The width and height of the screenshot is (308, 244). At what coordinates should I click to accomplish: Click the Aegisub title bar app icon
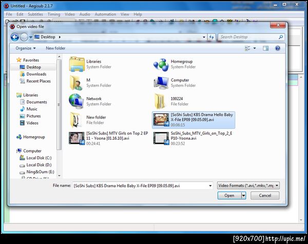[x=7, y=6]
